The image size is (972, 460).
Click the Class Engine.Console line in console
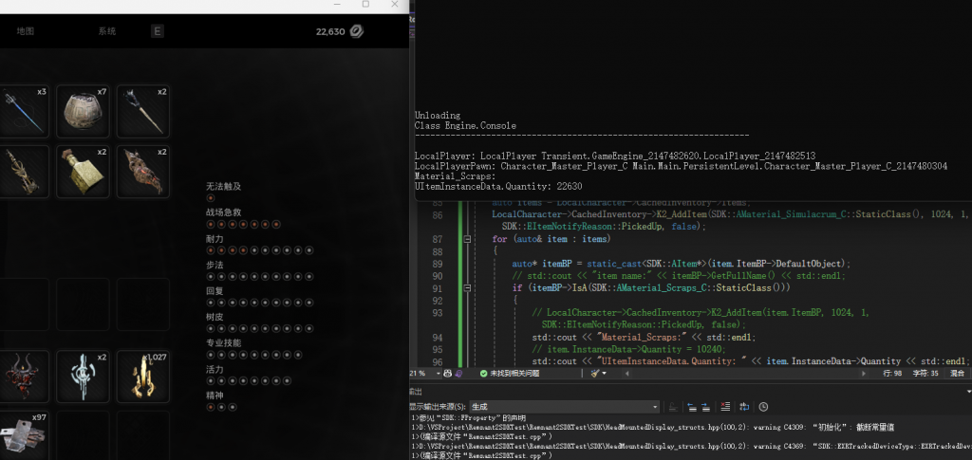pyautogui.click(x=465, y=126)
